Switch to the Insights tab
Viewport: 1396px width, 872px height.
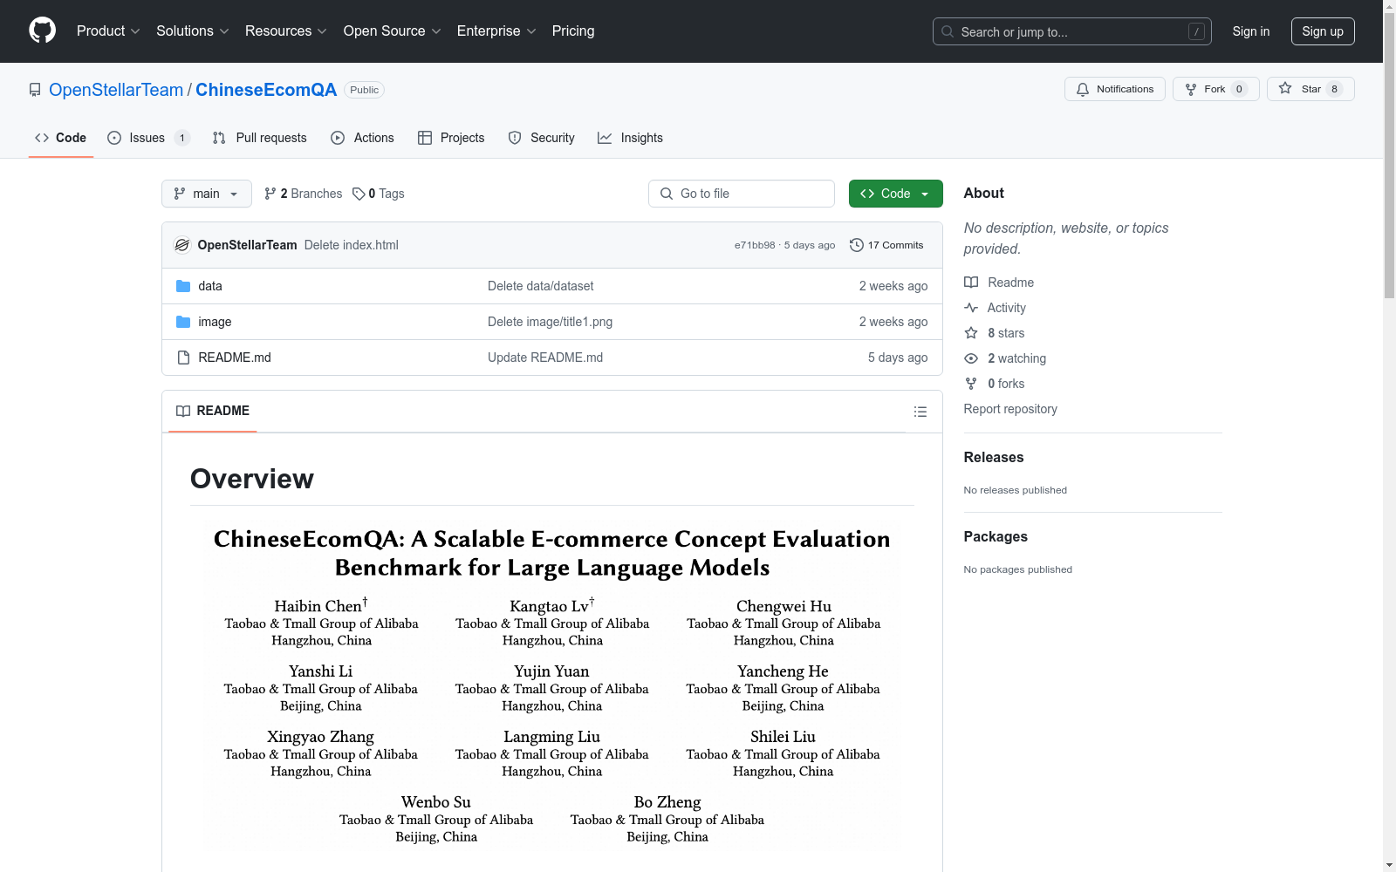[x=630, y=138]
